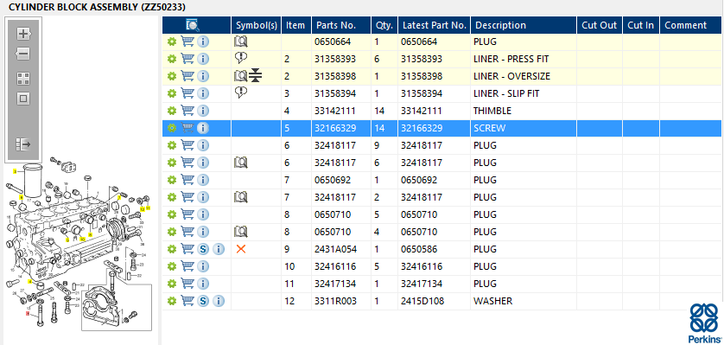Click the single-square fit diagram icon
Screen dimensions: 724x345
pyautogui.click(x=23, y=99)
